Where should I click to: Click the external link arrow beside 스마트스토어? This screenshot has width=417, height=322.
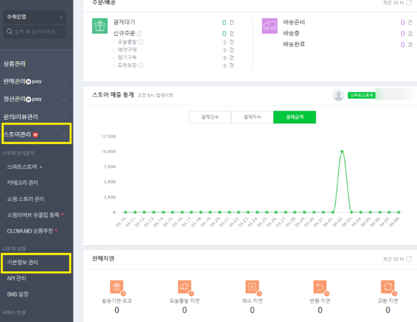(41, 167)
